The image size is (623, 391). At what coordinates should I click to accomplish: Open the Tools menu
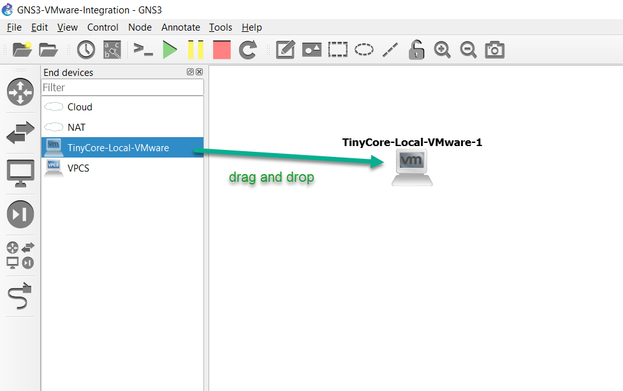221,27
